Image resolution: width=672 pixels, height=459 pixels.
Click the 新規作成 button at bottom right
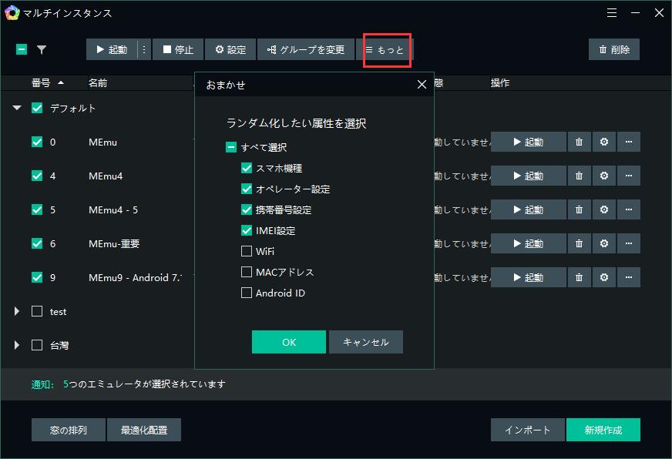click(603, 430)
